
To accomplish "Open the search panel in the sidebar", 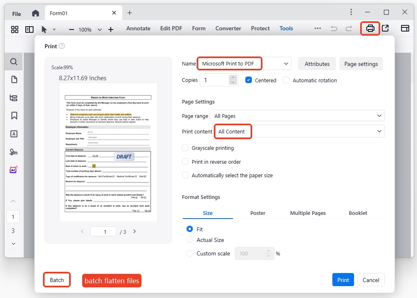I will pos(14,62).
